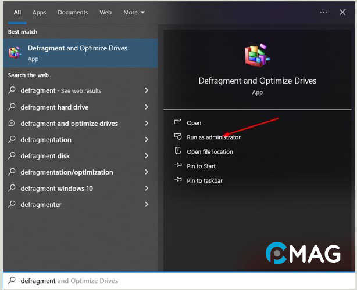Image resolution: width=357 pixels, height=290 pixels.
Task: Click the Defragment app icon in Best match
Action: tap(15, 53)
